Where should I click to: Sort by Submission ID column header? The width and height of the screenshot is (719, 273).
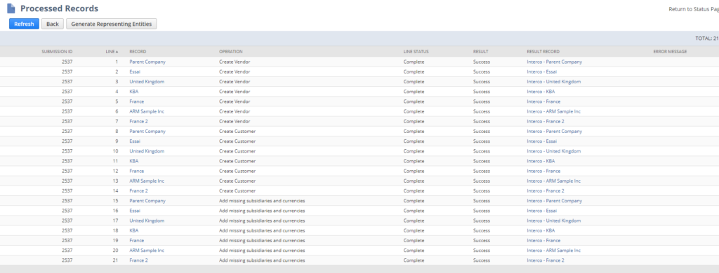click(57, 52)
